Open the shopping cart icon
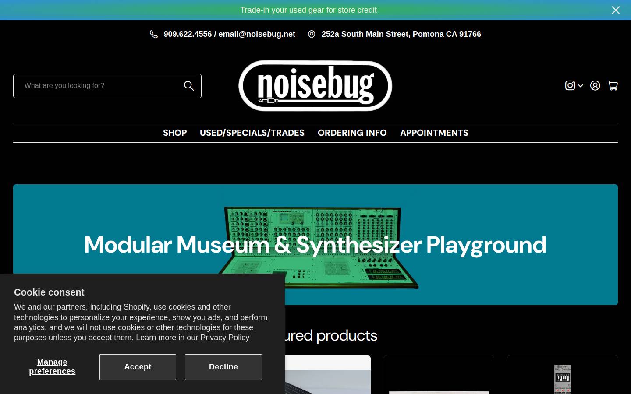Viewport: 631px width, 394px height. pos(613,85)
